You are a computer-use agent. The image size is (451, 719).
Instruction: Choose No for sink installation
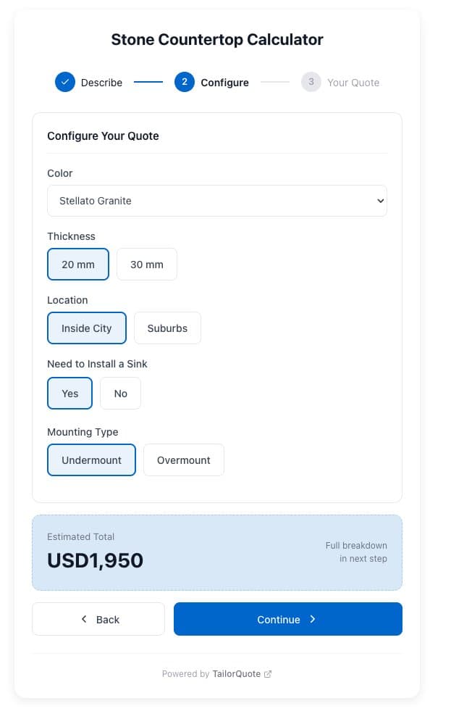coord(120,393)
